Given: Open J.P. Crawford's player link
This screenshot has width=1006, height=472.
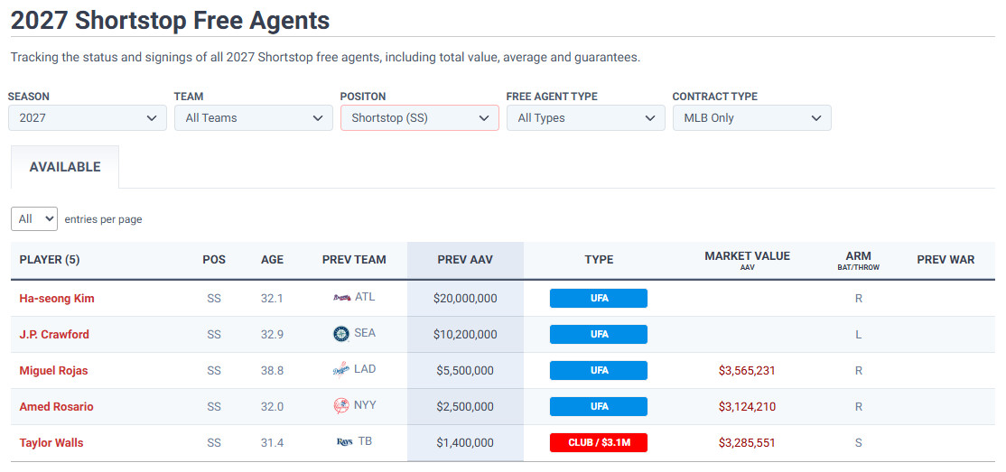Looking at the screenshot, I should 54,335.
